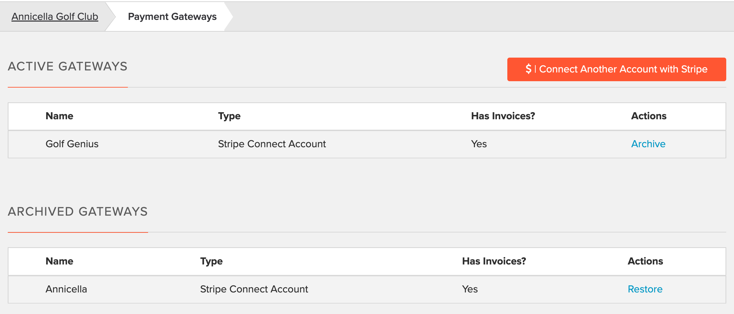Select the Payment Gateways breadcrumb tab
Viewport: 734px width, 314px height.
pyautogui.click(x=172, y=17)
